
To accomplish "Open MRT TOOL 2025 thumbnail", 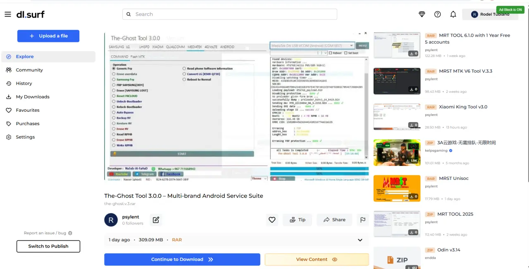I will click(x=397, y=224).
